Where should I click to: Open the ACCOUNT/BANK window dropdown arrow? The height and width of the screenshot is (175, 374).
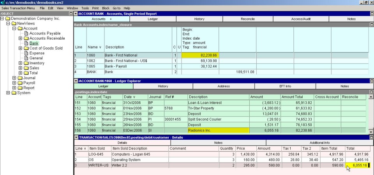[x=76, y=14]
